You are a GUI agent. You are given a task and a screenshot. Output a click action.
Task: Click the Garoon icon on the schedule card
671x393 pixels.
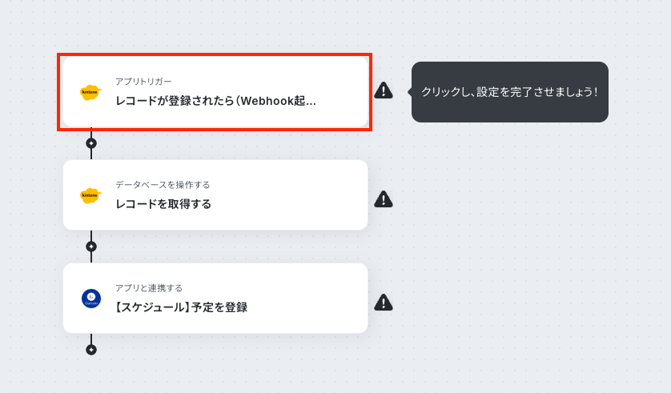coord(91,299)
